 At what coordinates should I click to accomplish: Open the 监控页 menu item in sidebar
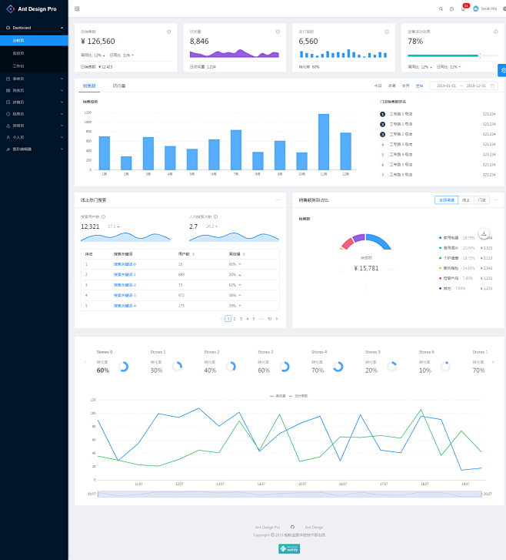[19, 53]
